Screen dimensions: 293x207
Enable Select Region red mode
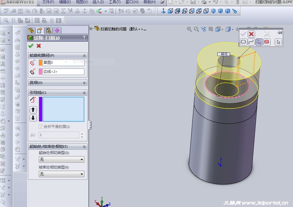coord(267,42)
